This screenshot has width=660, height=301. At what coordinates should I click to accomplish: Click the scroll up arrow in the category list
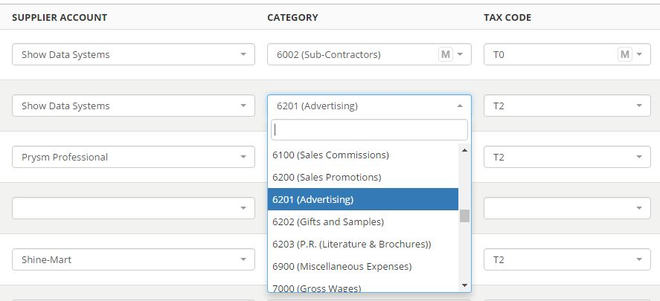tap(465, 150)
